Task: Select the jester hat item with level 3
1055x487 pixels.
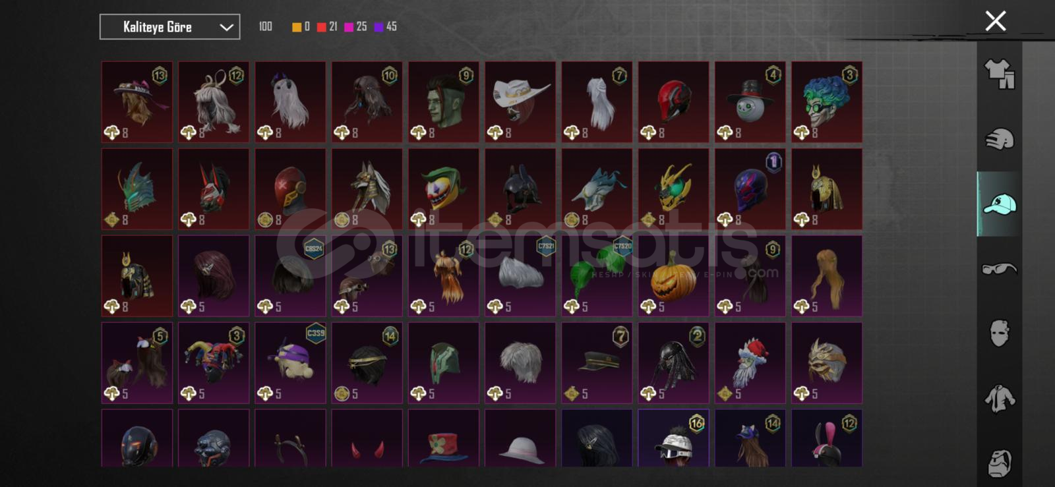Action: (214, 363)
